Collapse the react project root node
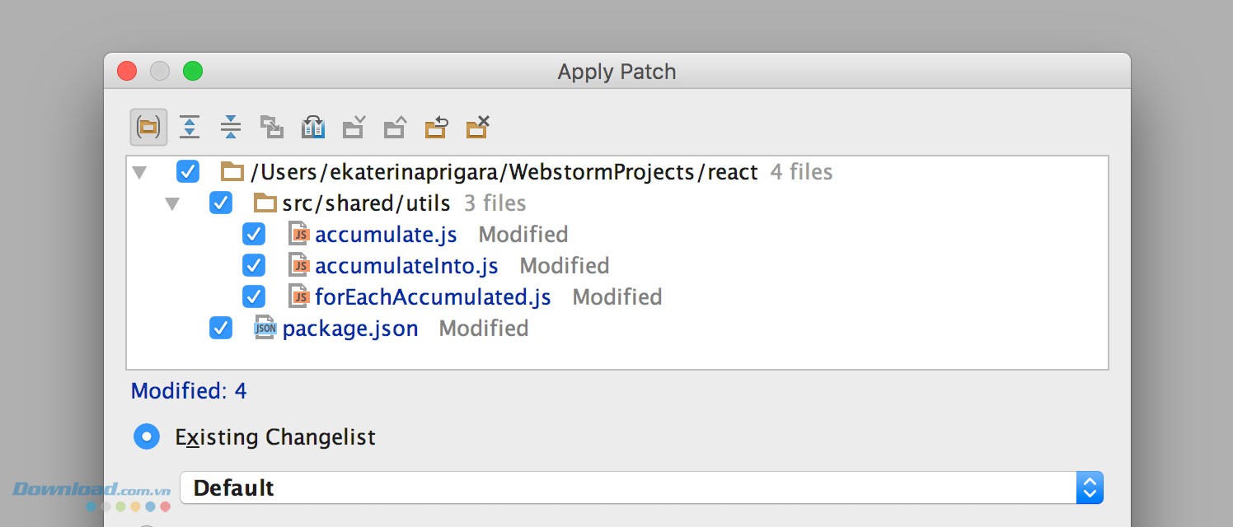 coord(140,173)
